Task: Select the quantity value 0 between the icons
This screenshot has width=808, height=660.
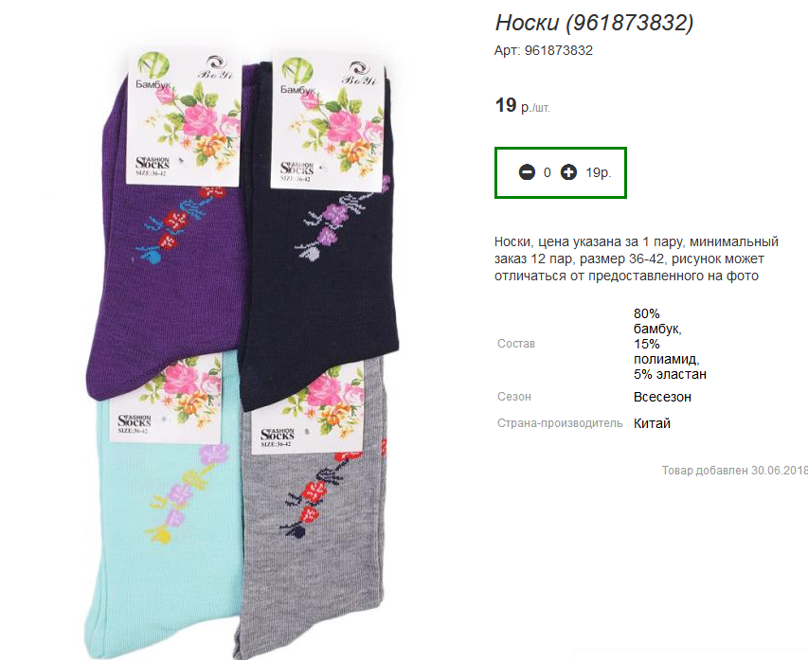Action: (548, 172)
